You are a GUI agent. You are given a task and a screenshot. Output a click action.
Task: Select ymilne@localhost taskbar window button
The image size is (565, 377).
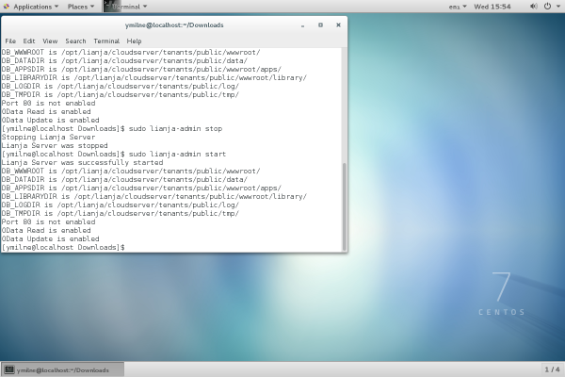pyautogui.click(x=63, y=369)
